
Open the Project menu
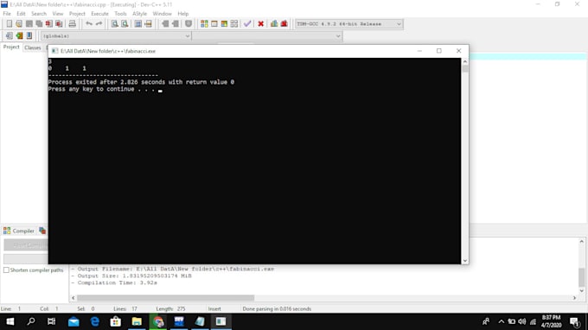(x=77, y=14)
